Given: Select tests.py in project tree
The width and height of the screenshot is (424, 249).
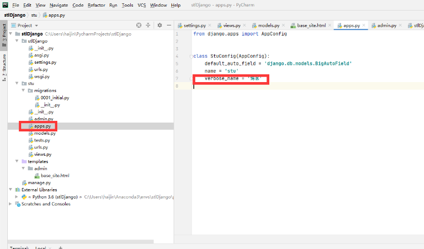Looking at the screenshot, I should coord(42,140).
